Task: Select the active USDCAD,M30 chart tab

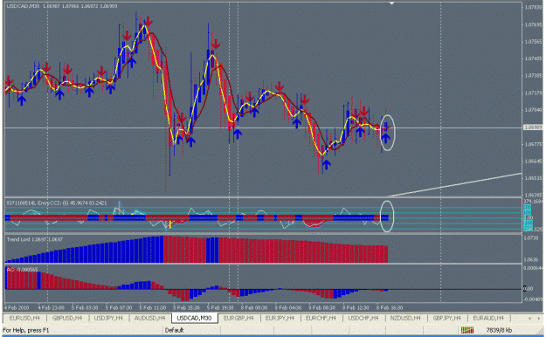Action: pyautogui.click(x=194, y=318)
